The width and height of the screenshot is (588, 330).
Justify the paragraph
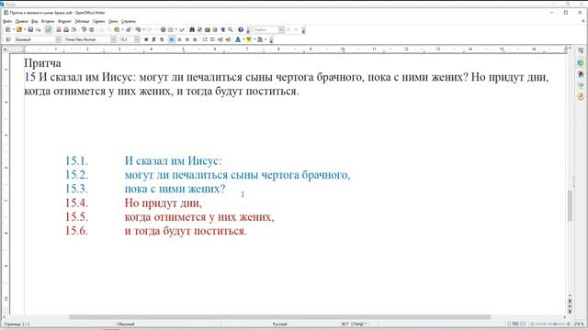[195, 39]
